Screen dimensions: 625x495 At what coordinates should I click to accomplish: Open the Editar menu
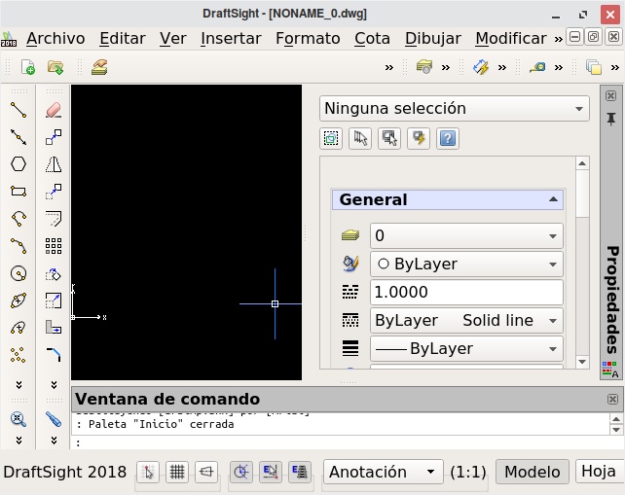coord(123,39)
